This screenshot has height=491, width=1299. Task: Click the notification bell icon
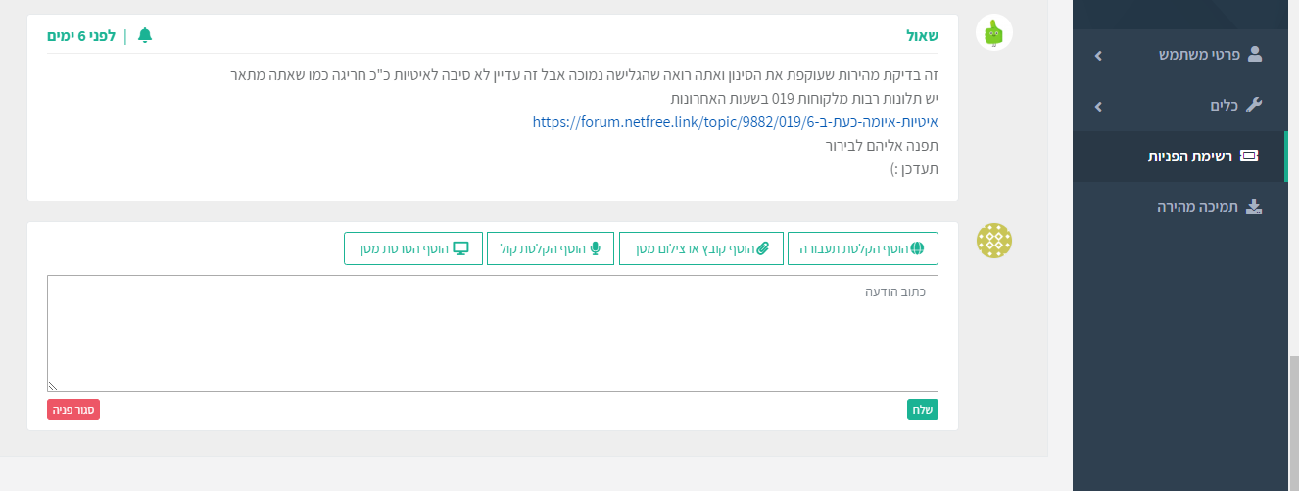[145, 36]
